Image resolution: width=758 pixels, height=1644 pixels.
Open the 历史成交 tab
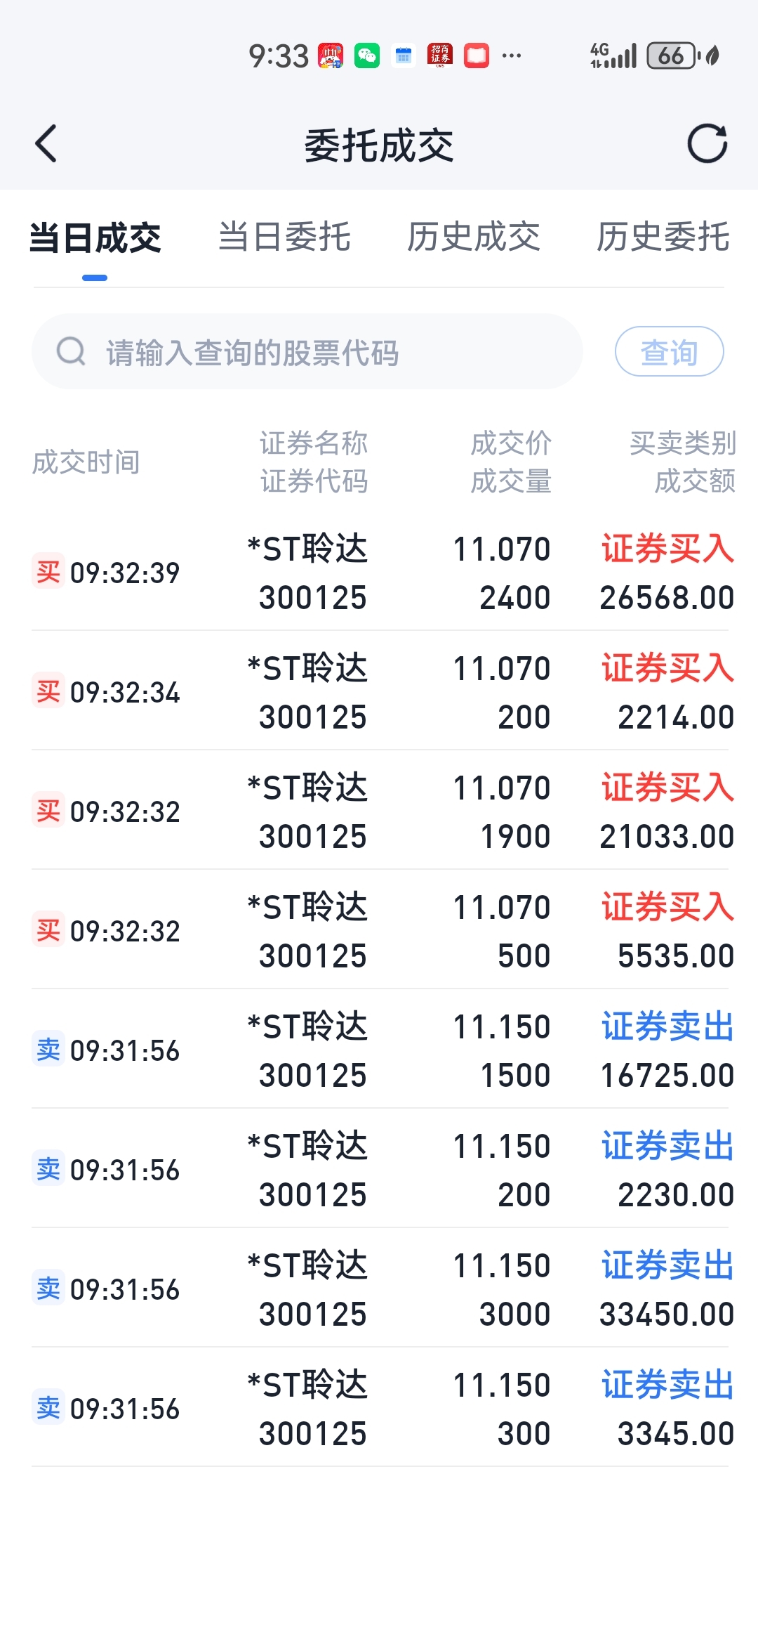474,237
